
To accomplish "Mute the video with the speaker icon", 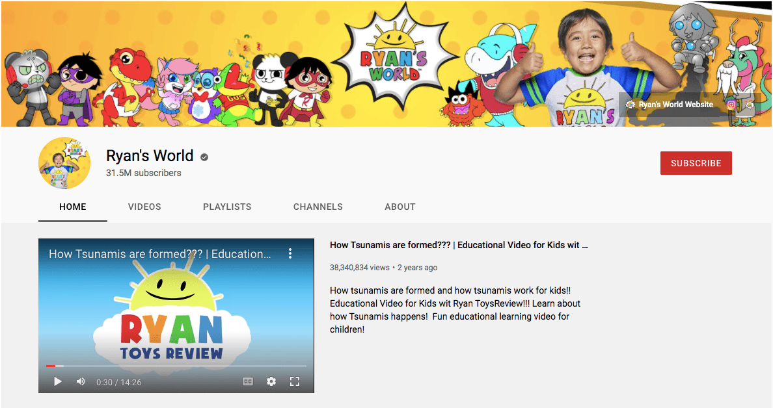I will point(81,381).
